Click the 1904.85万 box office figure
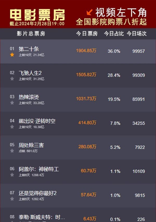156x222 pixels. tap(86, 50)
